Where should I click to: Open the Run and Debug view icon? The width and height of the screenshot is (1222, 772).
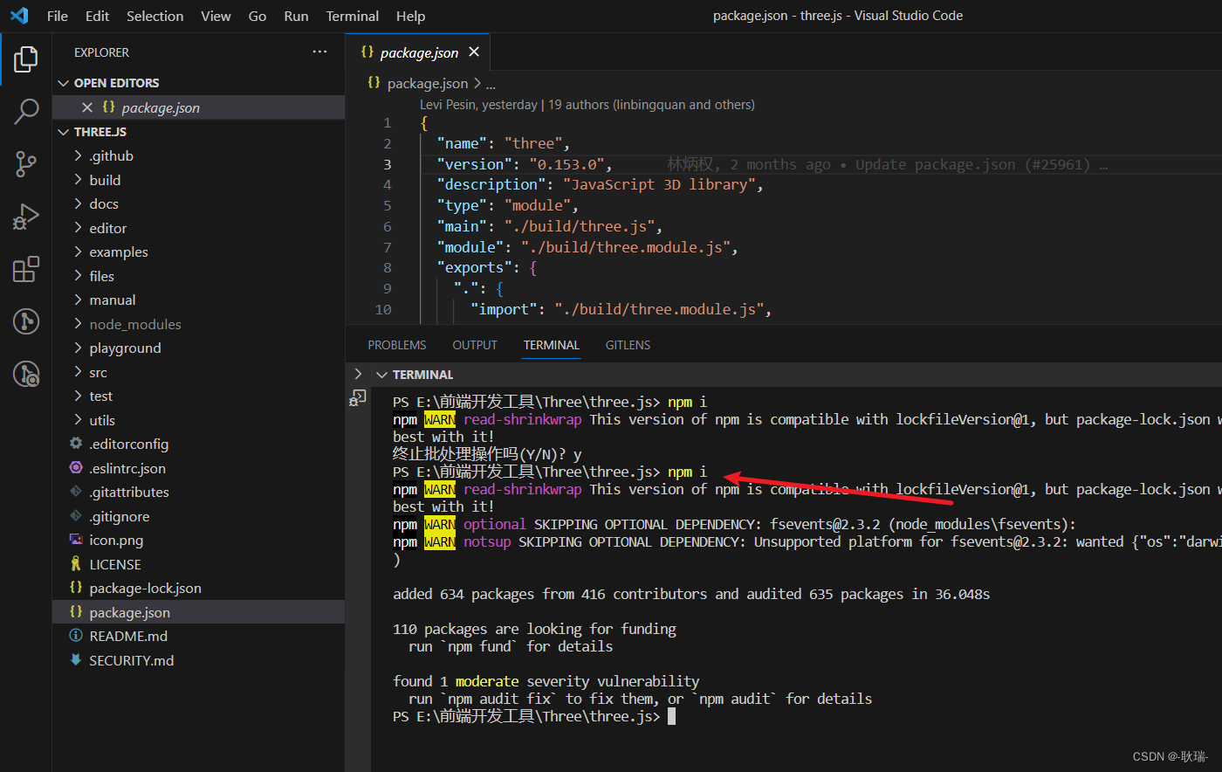(x=26, y=217)
